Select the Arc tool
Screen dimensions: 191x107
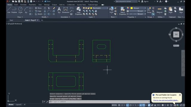[26, 10]
